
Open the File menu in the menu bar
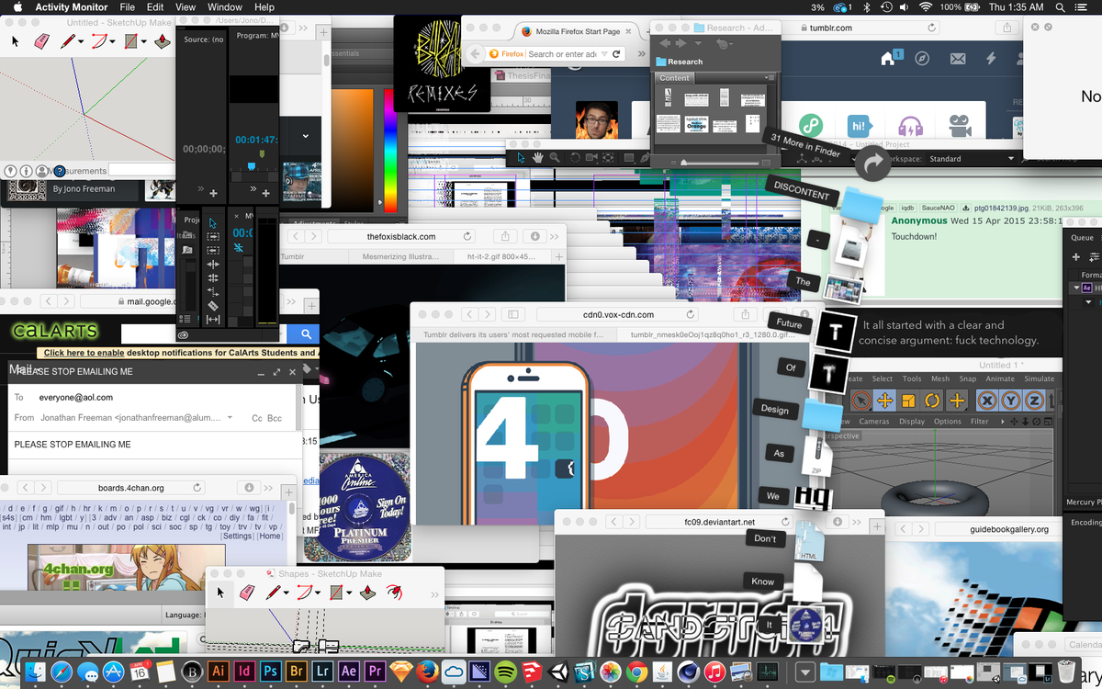(x=127, y=7)
